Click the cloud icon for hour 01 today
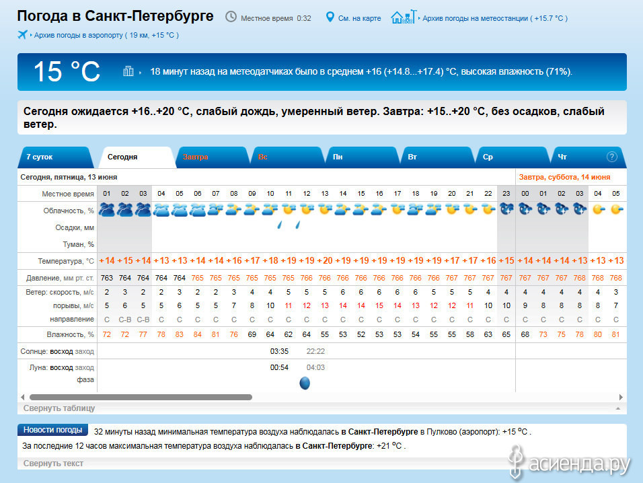This screenshot has width=643, height=483. pyautogui.click(x=107, y=210)
